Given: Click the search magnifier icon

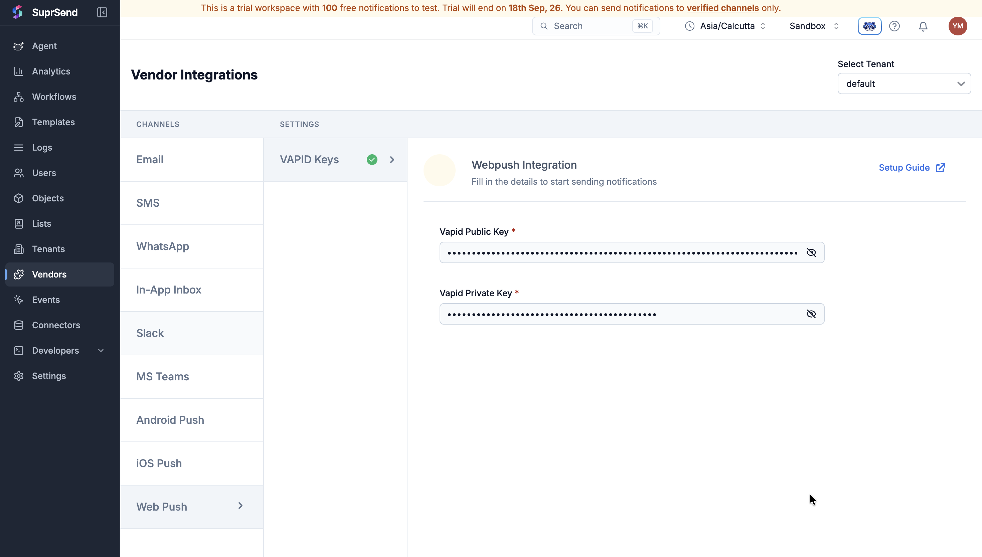Looking at the screenshot, I should click(x=543, y=26).
